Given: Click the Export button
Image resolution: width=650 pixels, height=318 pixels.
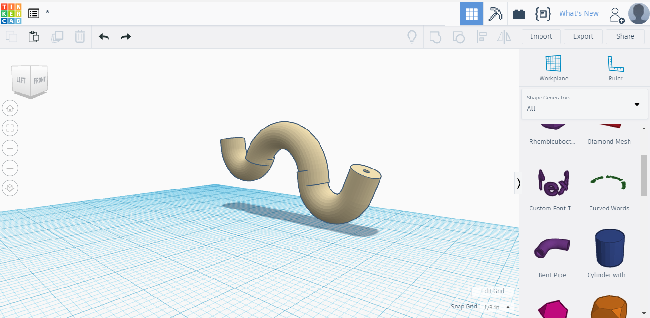Looking at the screenshot, I should (583, 36).
